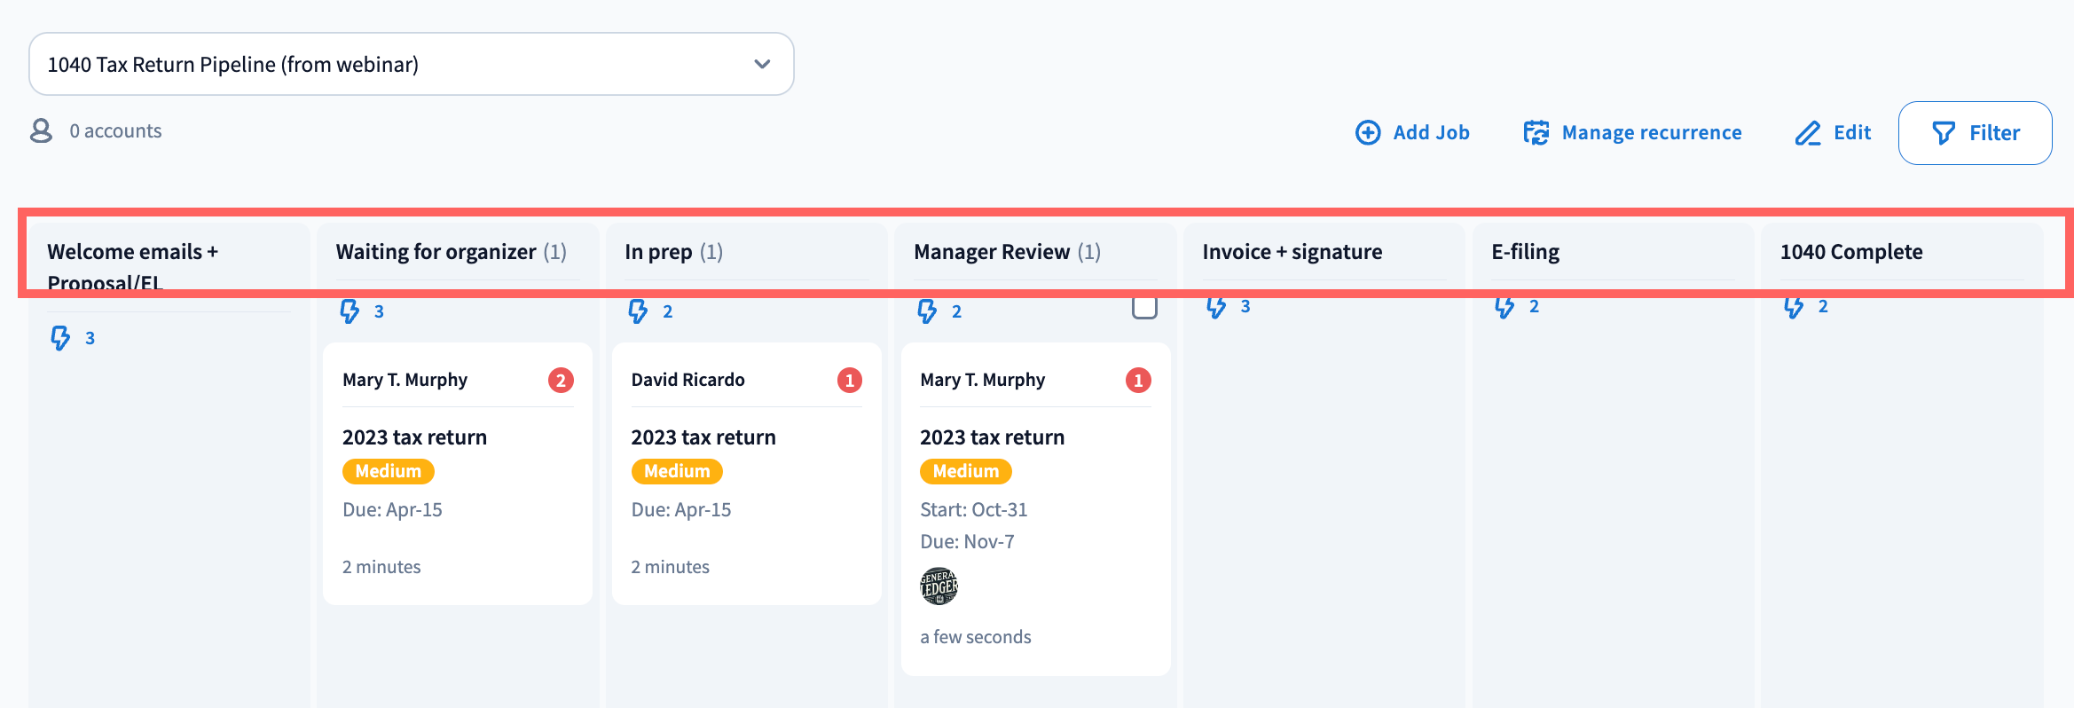
Task: Select the 1040 Complete column header
Action: 1851,252
